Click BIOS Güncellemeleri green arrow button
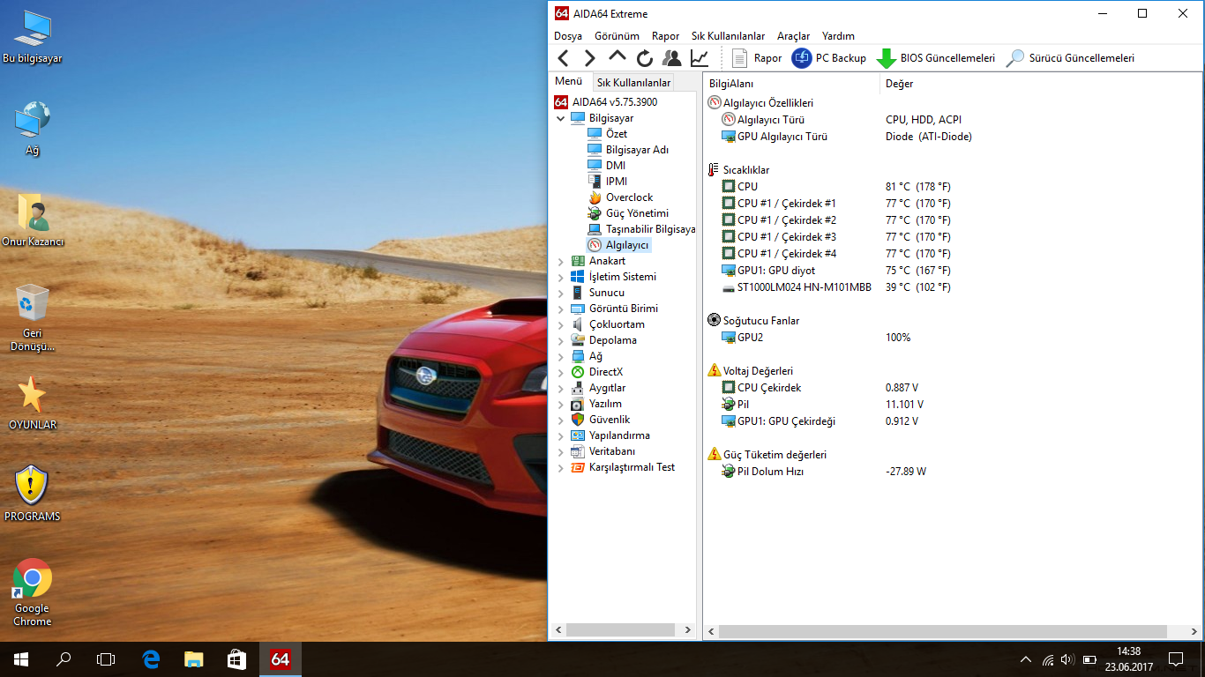 coord(935,58)
